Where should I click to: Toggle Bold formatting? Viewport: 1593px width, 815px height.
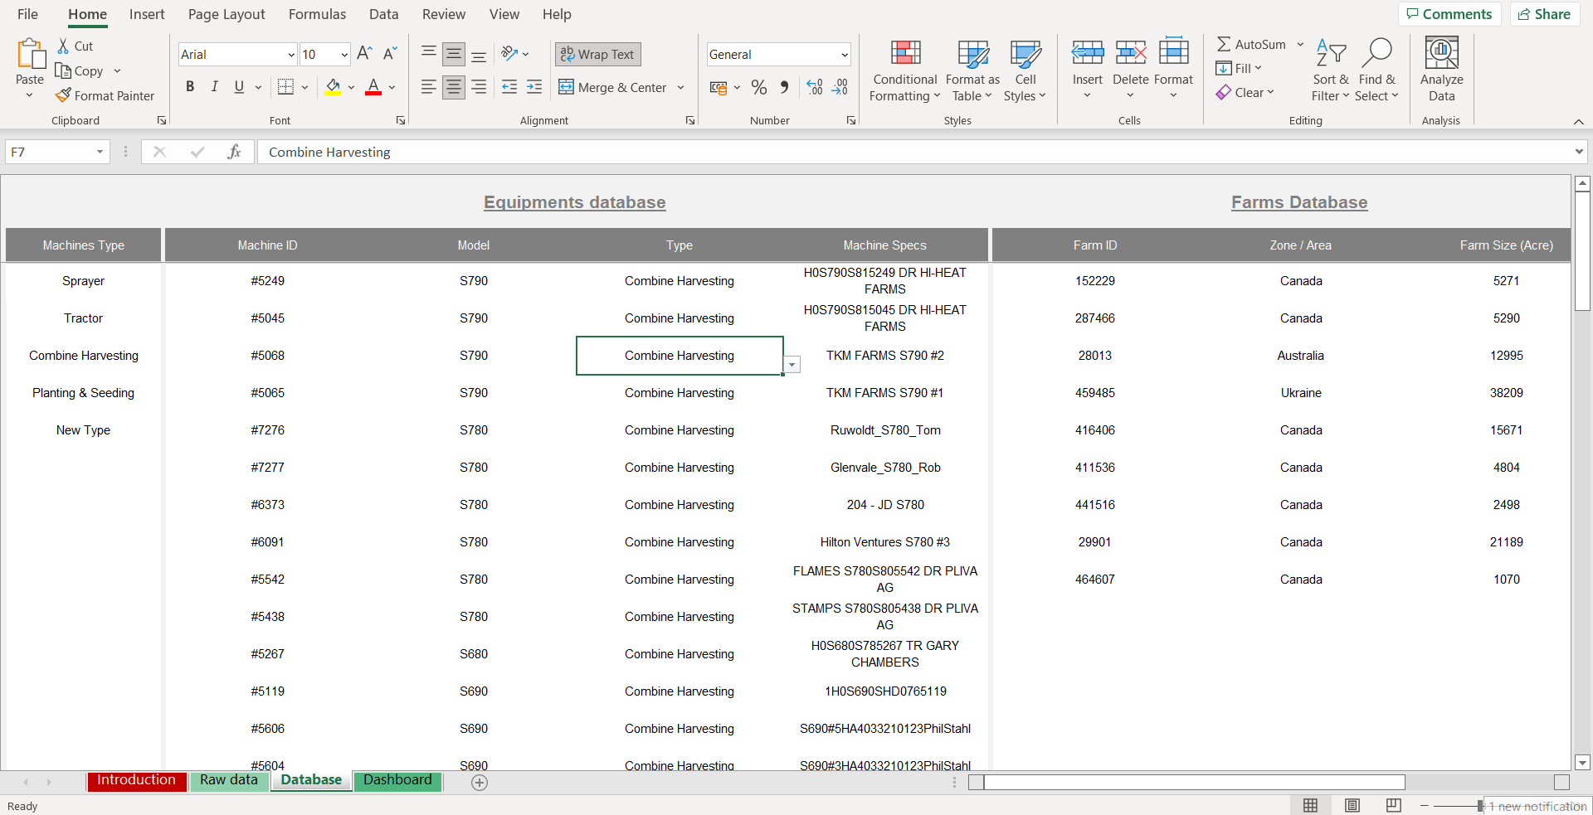pyautogui.click(x=190, y=87)
